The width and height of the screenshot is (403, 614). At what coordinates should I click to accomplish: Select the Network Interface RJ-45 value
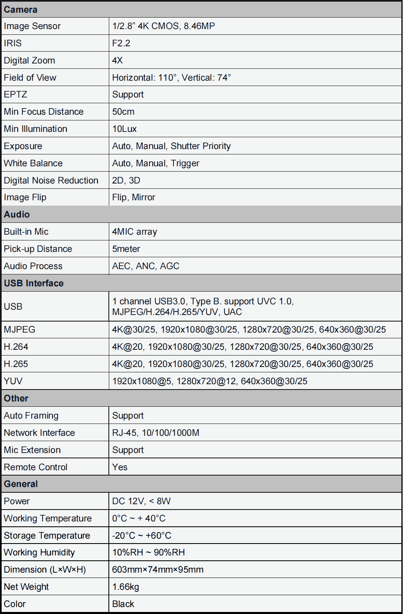156,433
